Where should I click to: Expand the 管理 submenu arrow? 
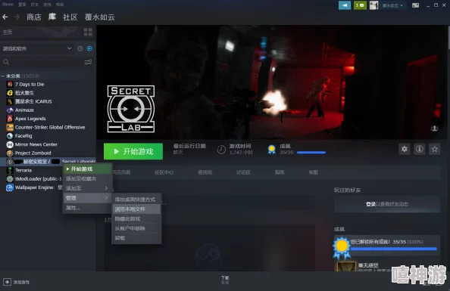(106, 198)
